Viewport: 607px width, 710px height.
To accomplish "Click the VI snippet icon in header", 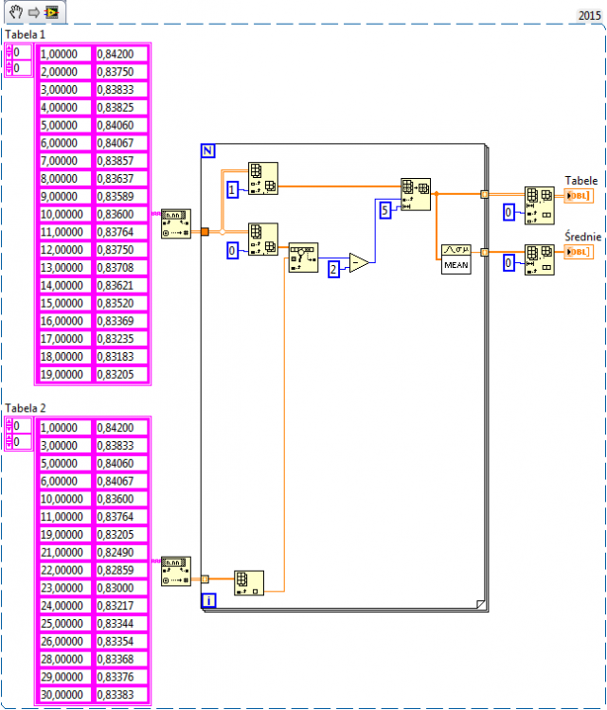I will pos(52,12).
